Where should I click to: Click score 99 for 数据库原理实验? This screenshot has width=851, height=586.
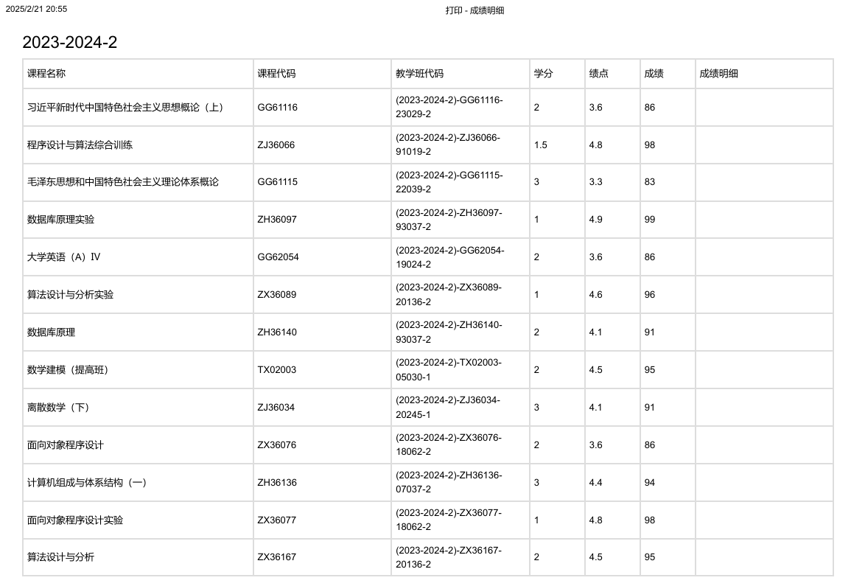[650, 220]
